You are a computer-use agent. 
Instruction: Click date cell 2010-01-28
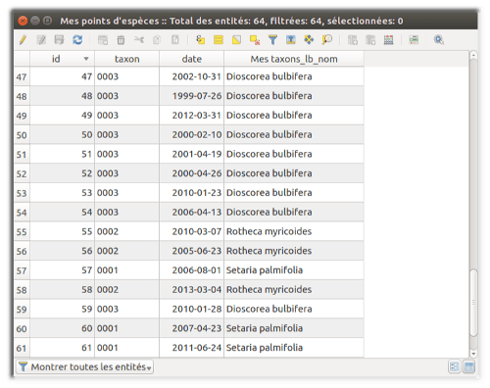click(x=191, y=309)
